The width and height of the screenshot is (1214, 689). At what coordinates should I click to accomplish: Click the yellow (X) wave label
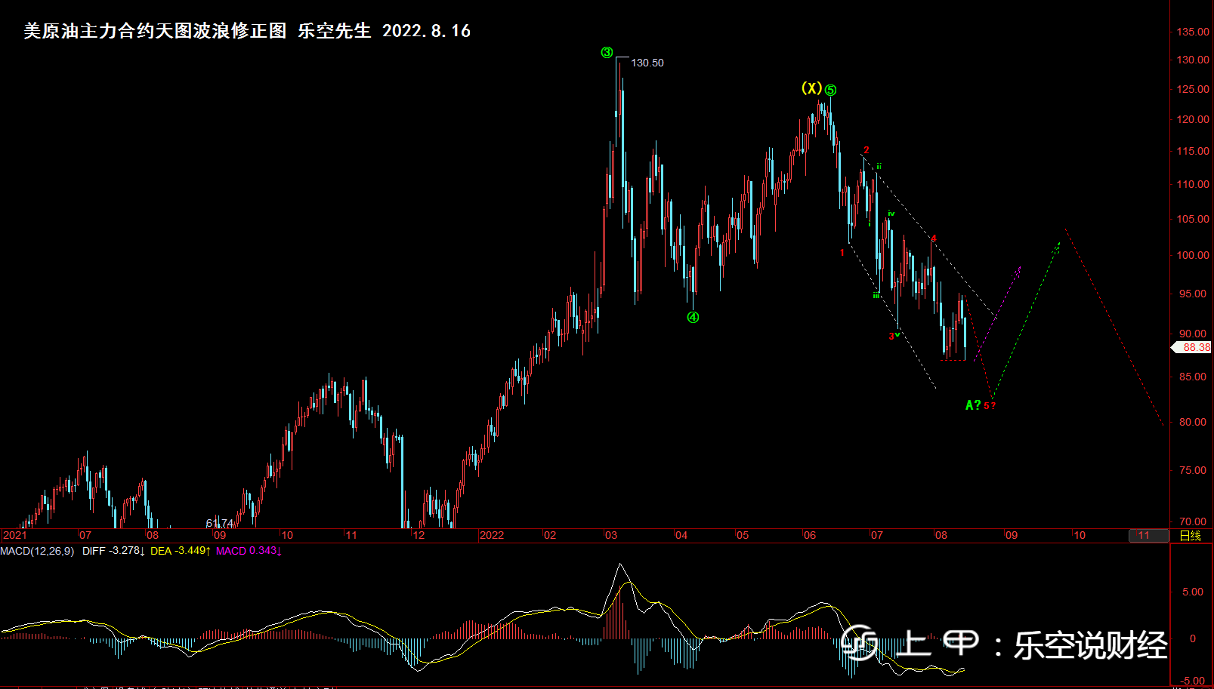[x=811, y=88]
